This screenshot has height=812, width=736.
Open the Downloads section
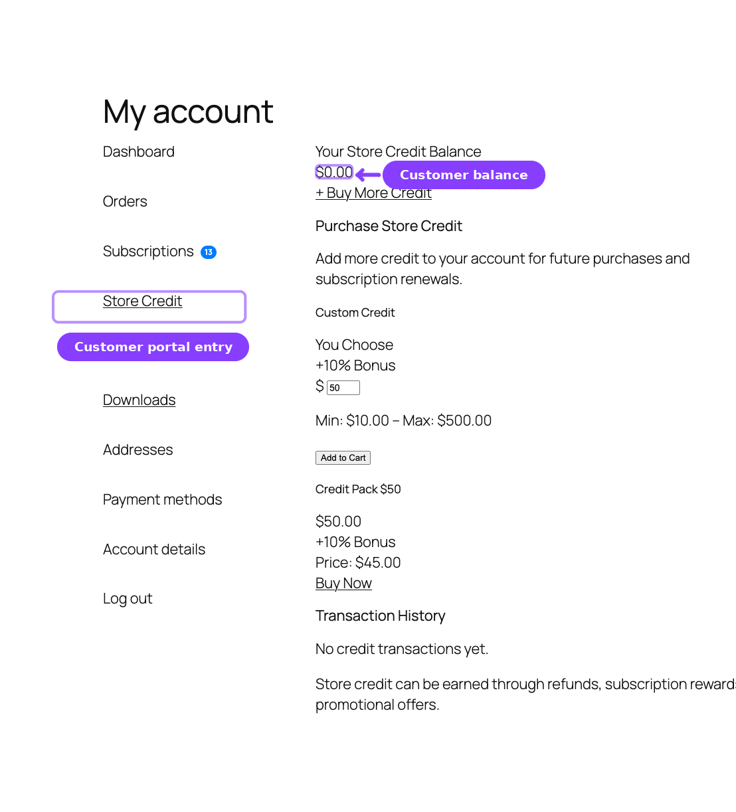(x=139, y=400)
